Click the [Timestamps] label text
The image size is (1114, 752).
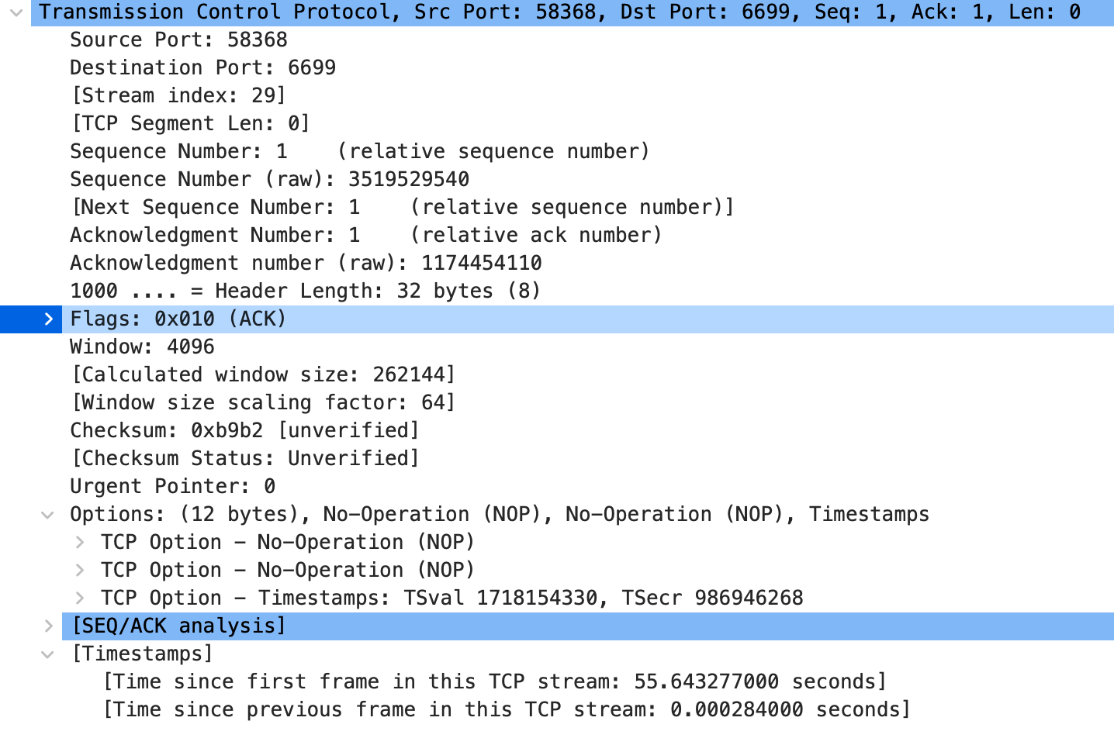(142, 654)
